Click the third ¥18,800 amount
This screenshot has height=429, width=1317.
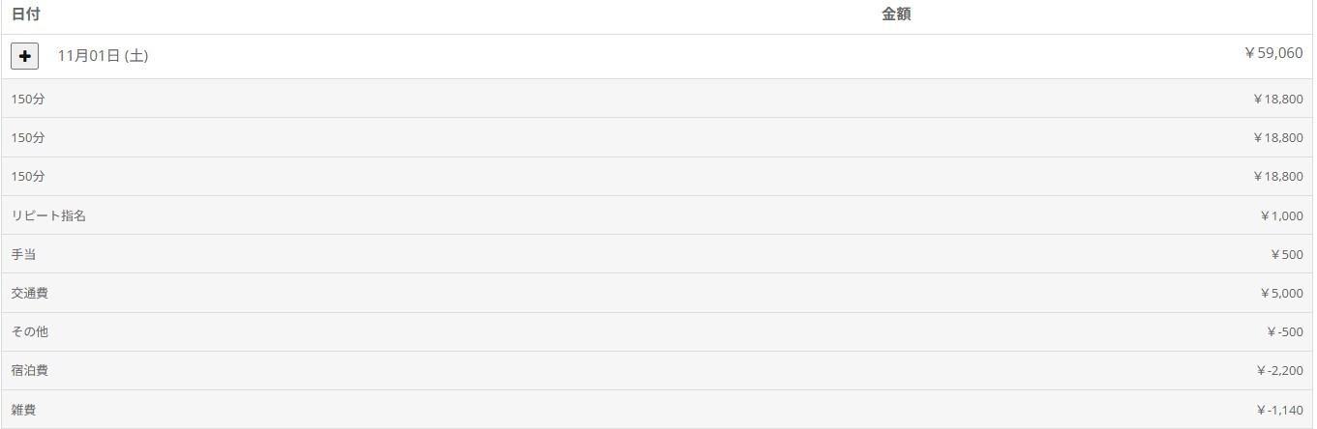click(x=1277, y=177)
